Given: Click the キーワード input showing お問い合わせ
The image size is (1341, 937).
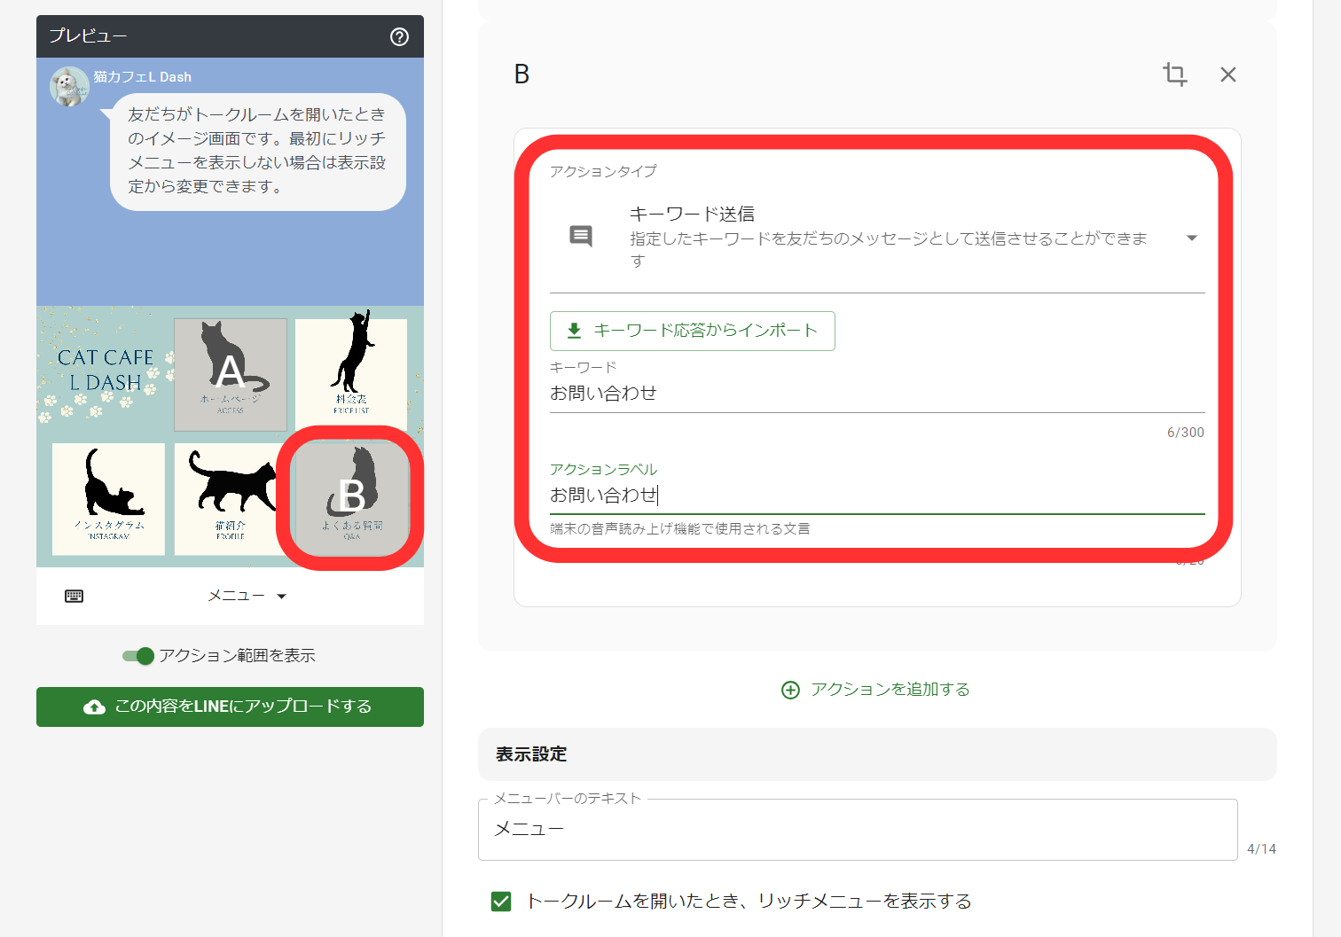Looking at the screenshot, I should pyautogui.click(x=798, y=394).
